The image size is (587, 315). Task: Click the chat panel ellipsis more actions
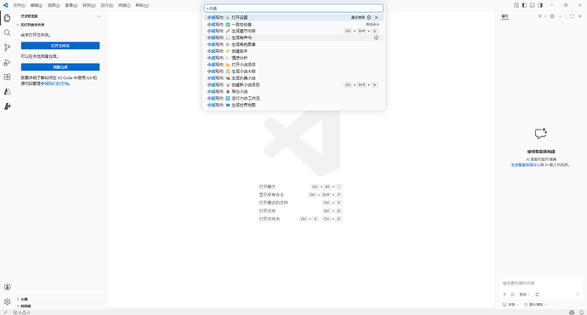tap(560, 16)
